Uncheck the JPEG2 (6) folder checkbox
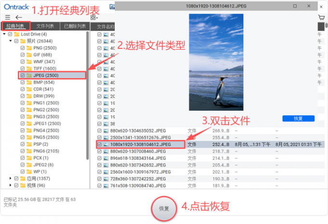Screen dimensions: 328x224 [x=23, y=165]
